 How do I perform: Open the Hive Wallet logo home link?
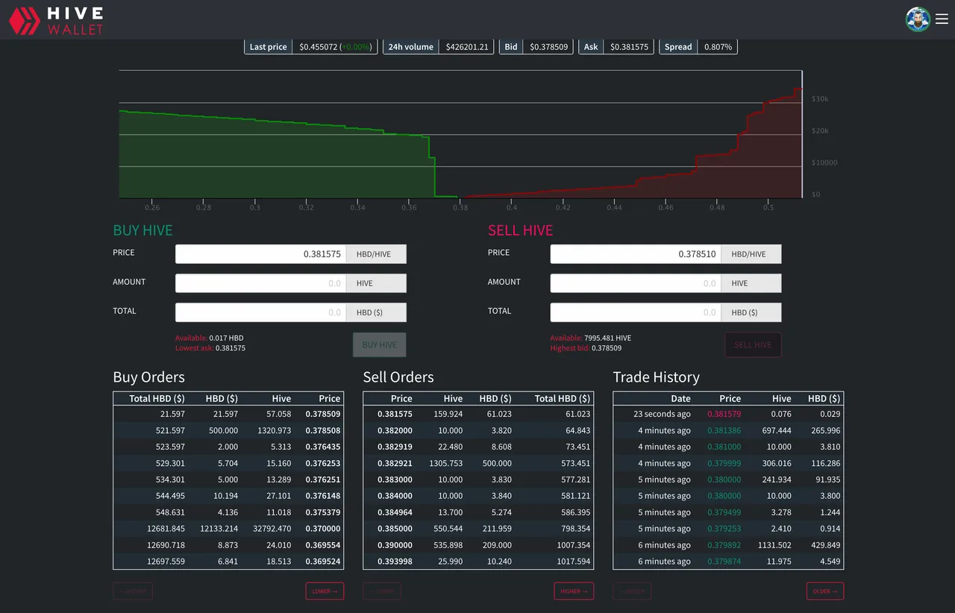[x=56, y=20]
